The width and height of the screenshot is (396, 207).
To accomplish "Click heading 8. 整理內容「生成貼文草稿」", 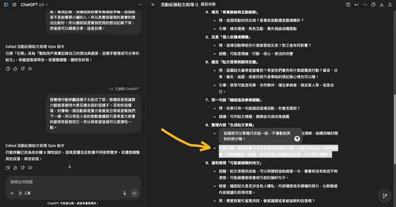I will (230, 125).
